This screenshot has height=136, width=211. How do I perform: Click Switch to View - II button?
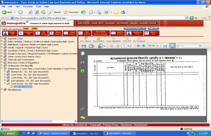tap(135, 28)
